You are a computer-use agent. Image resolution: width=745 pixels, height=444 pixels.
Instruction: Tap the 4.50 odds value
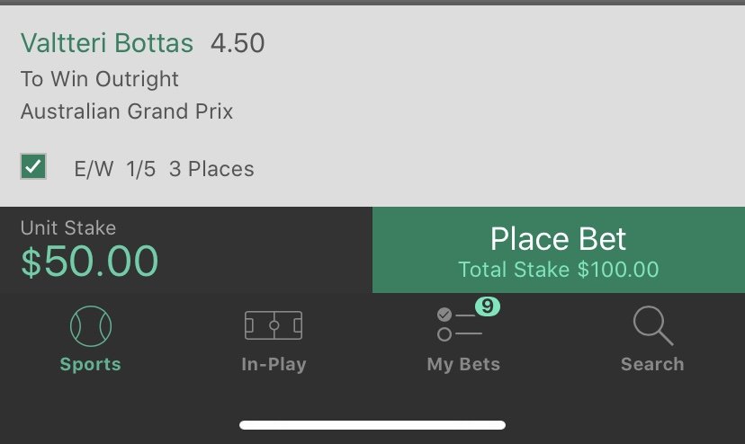click(238, 43)
